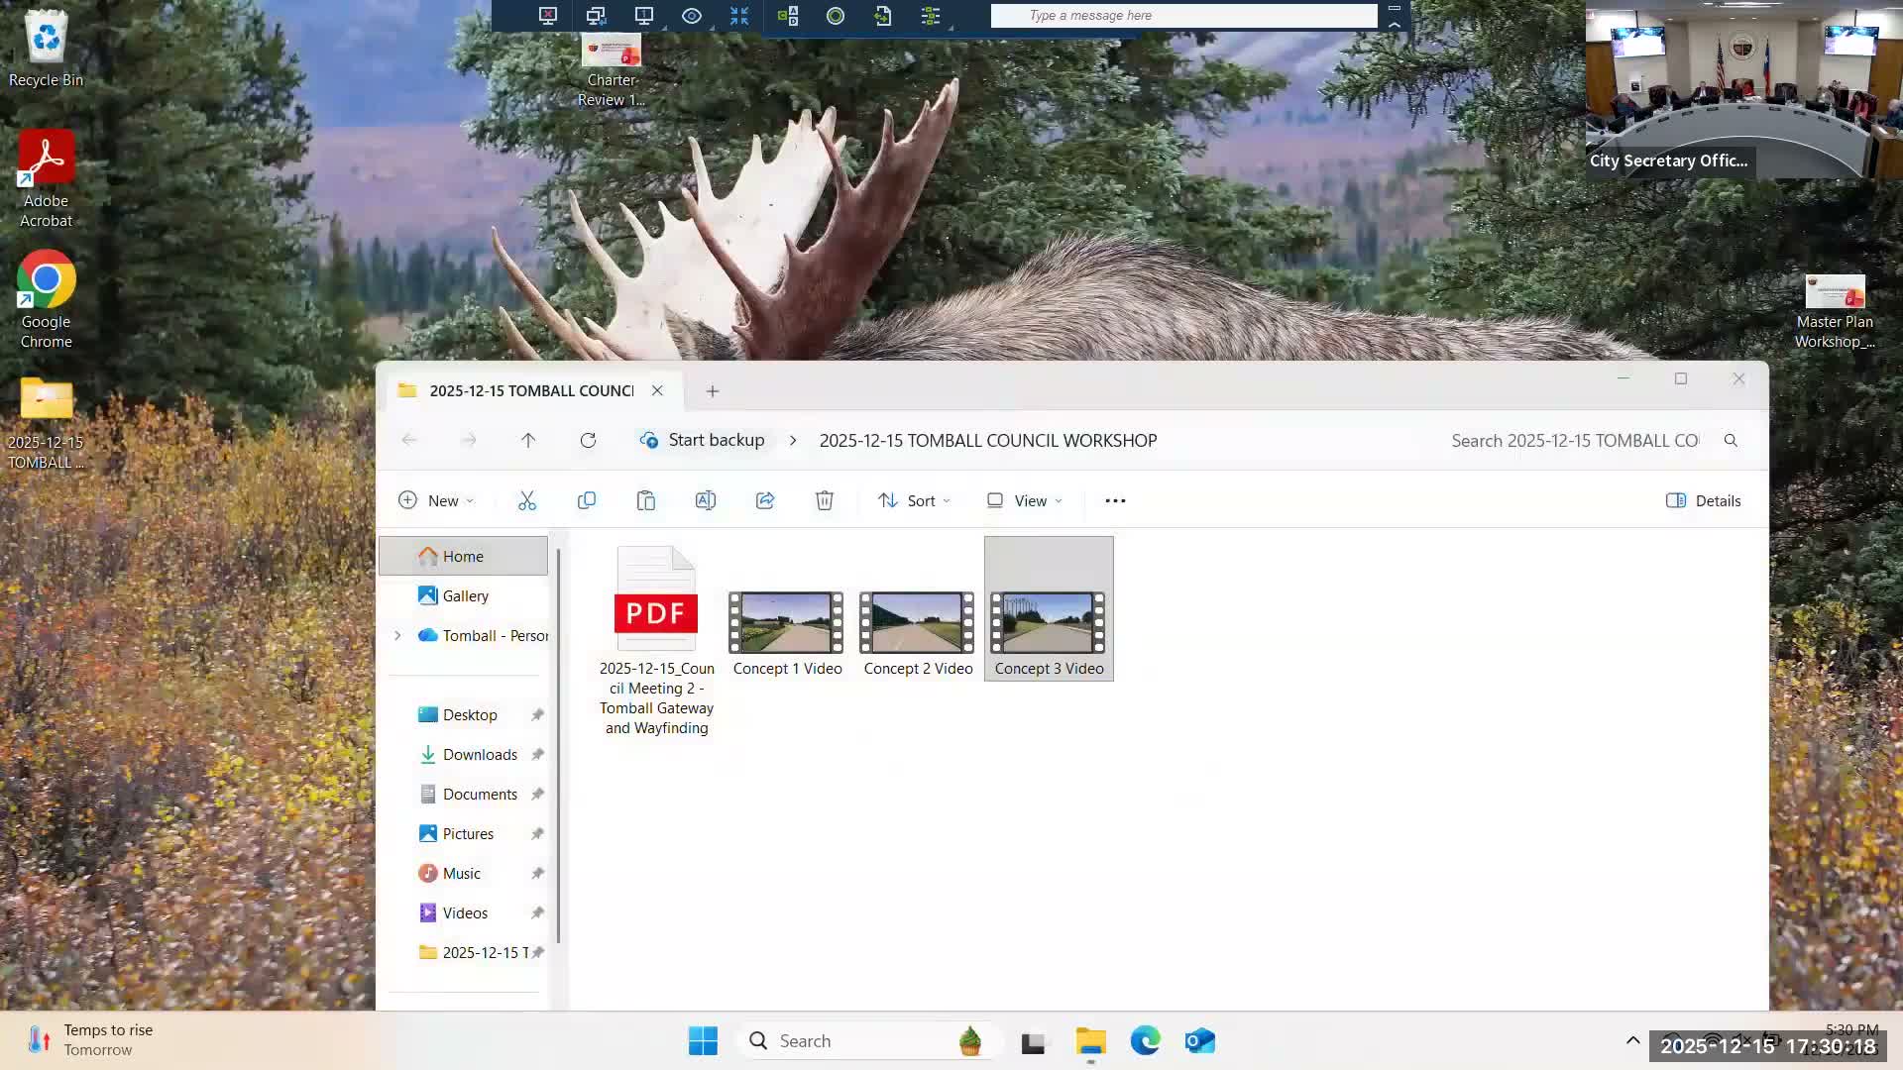The height and width of the screenshot is (1070, 1903).
Task: Select the Concept 1 Video thumbnail
Action: tap(787, 622)
